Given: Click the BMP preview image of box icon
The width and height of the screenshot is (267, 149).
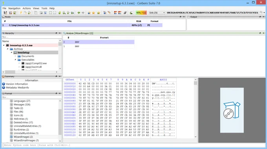Looking at the screenshot, I should 232,110.
